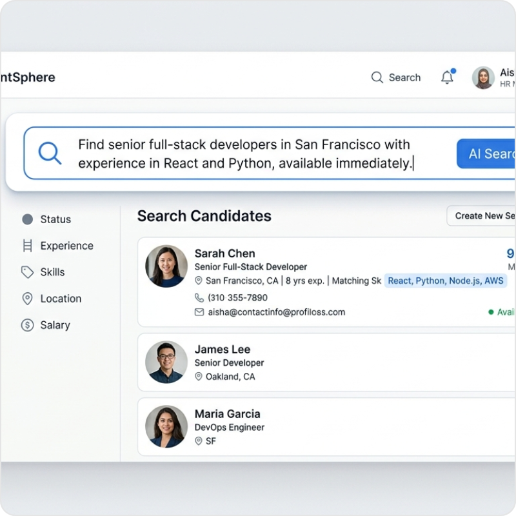Click the Create New Search button
Viewport: 516px width, 516px height.
coord(482,216)
